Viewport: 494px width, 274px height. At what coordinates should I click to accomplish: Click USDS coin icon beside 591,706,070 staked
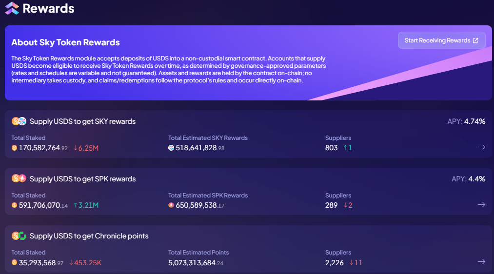coord(14,205)
